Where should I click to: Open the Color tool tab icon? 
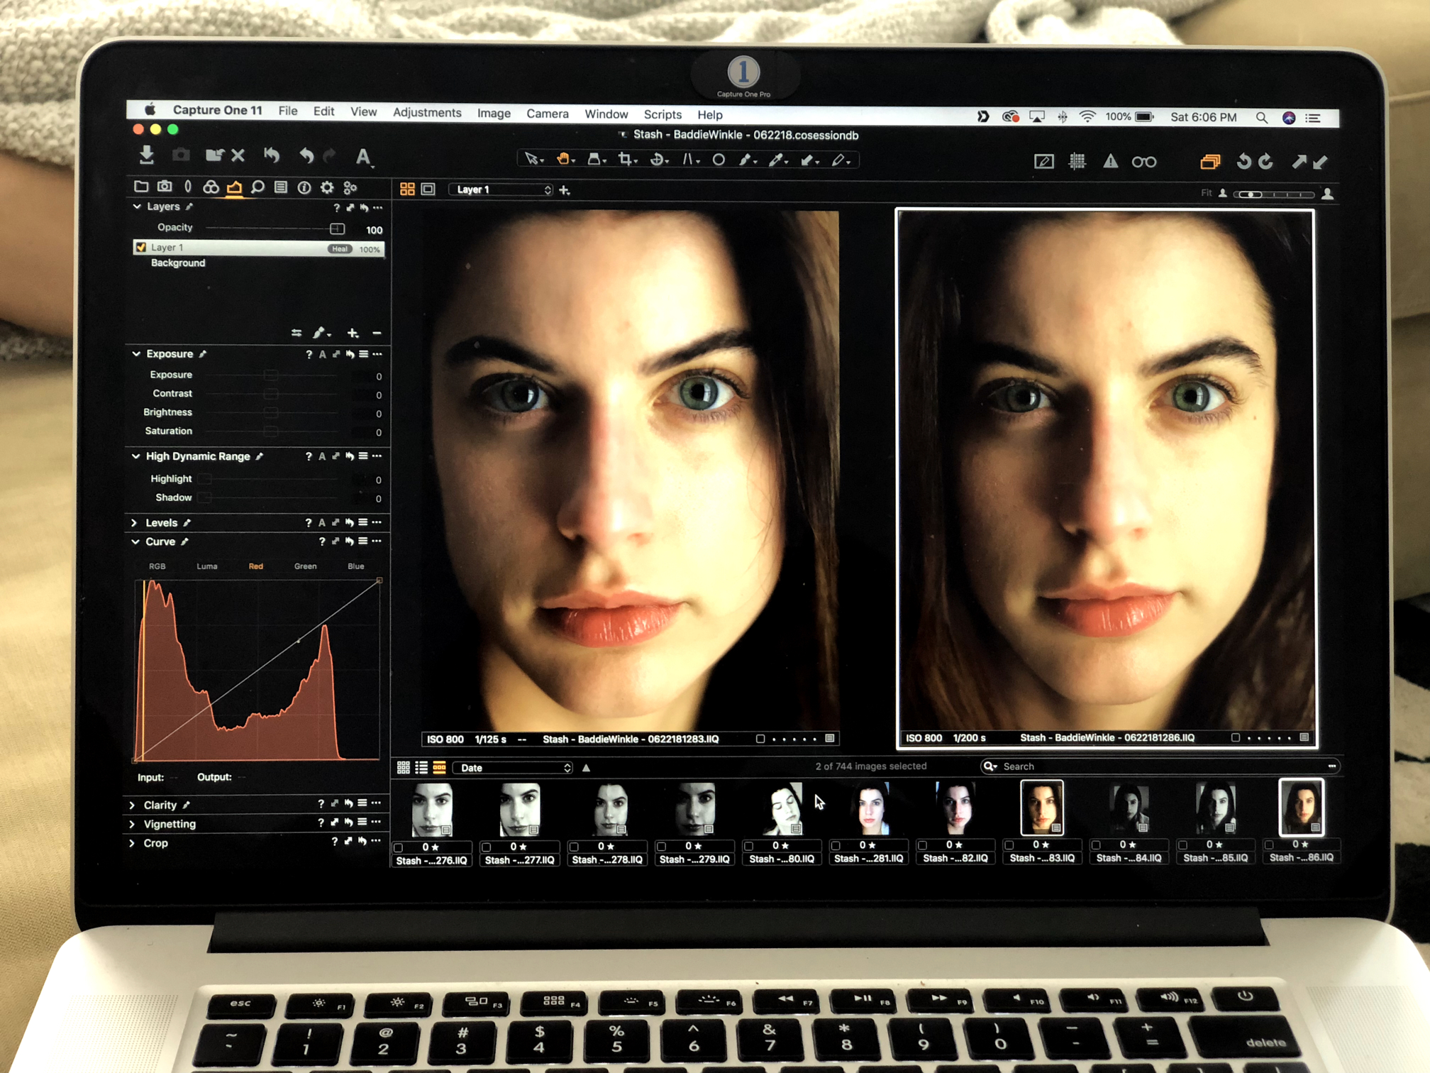tap(211, 187)
